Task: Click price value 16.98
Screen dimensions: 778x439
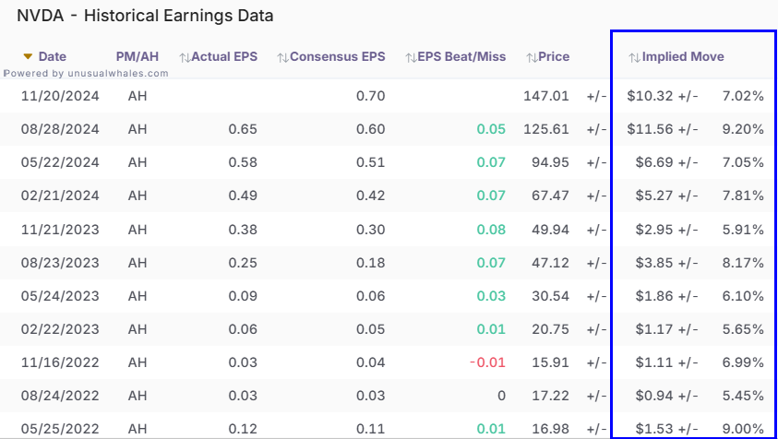Action: tap(550, 429)
